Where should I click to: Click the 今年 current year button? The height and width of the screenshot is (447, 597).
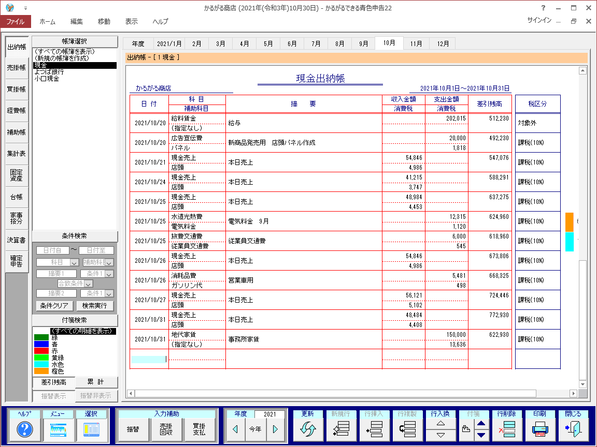pyautogui.click(x=255, y=429)
